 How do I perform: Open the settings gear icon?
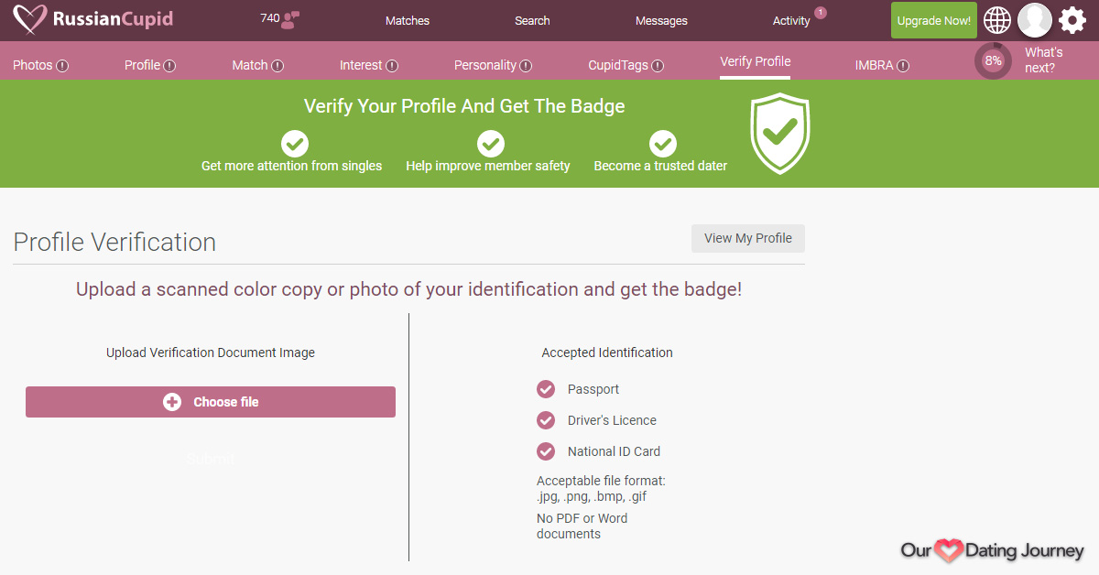pyautogui.click(x=1072, y=20)
